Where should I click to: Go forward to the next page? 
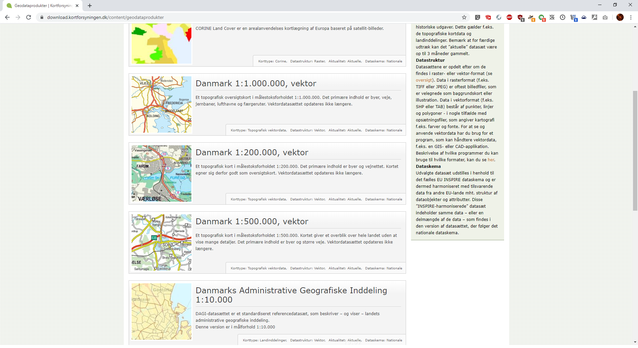tap(18, 17)
